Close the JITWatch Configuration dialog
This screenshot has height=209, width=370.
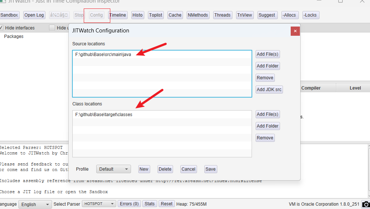(x=295, y=31)
